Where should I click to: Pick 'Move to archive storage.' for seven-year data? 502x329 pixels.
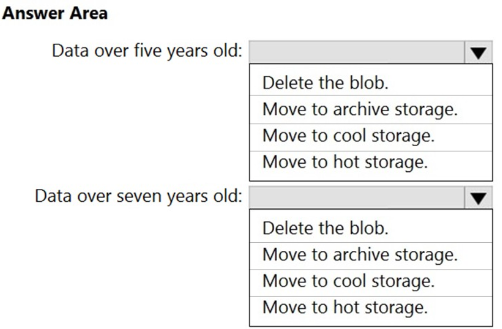359,254
